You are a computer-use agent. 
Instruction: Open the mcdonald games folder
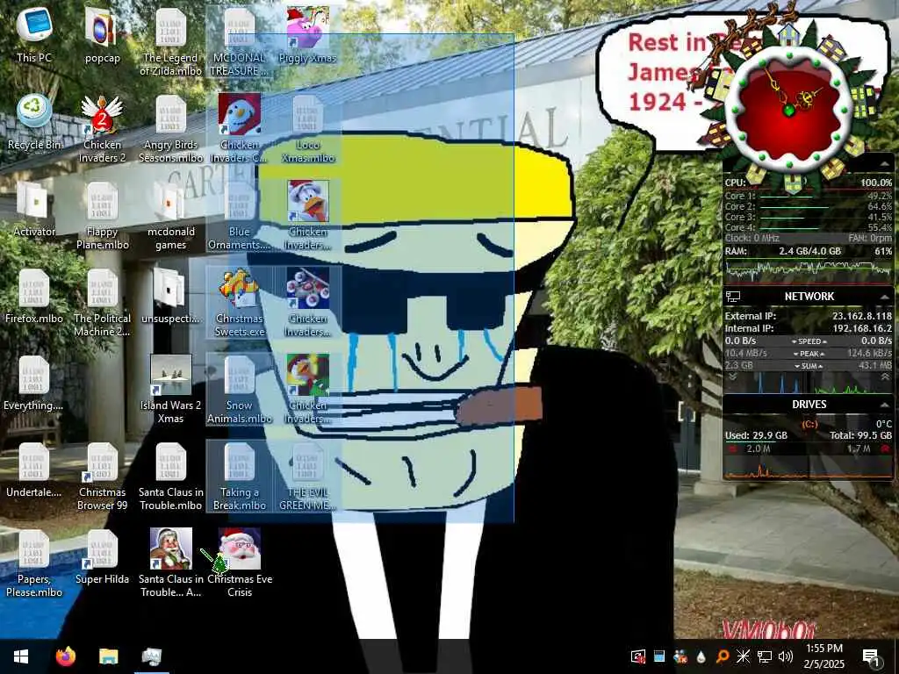pyautogui.click(x=171, y=216)
